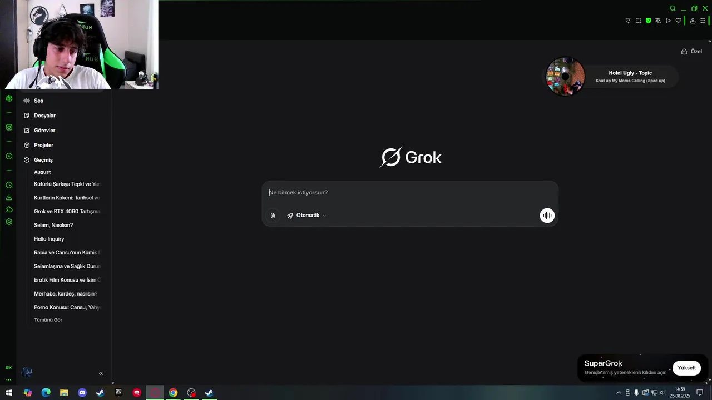Screen dimensions: 712x400
Task: Click the pinboard pin icon in address bar
Action: pyautogui.click(x=628, y=21)
